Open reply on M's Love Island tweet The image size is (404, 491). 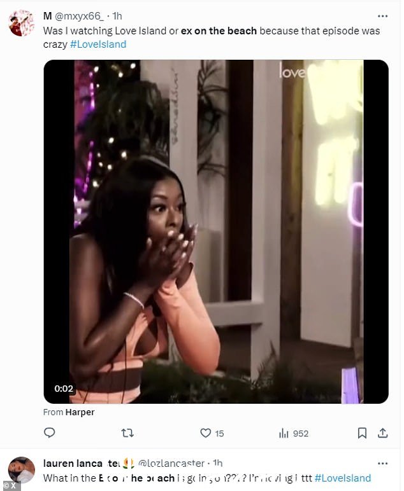pyautogui.click(x=49, y=432)
